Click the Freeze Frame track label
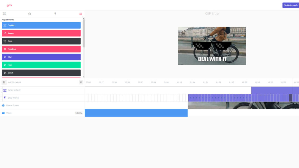This screenshot has width=299, height=168. tap(12, 105)
